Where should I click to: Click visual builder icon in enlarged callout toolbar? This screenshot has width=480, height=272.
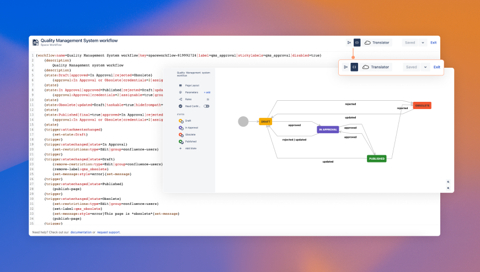tap(345, 67)
